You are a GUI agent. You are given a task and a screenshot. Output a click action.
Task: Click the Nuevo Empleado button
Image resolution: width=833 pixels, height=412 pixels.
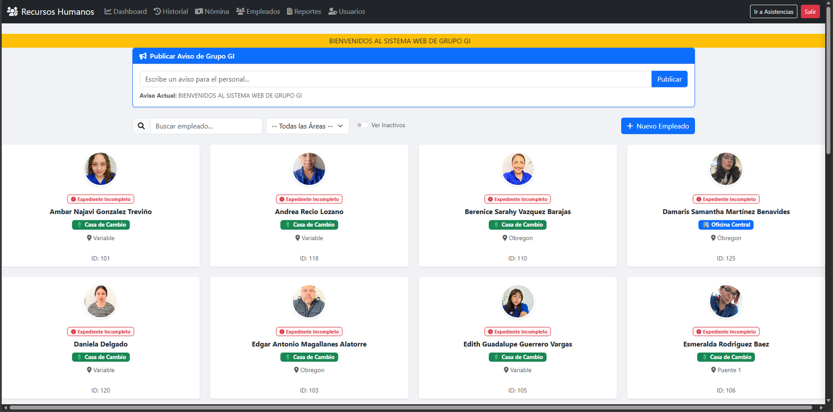pos(658,126)
